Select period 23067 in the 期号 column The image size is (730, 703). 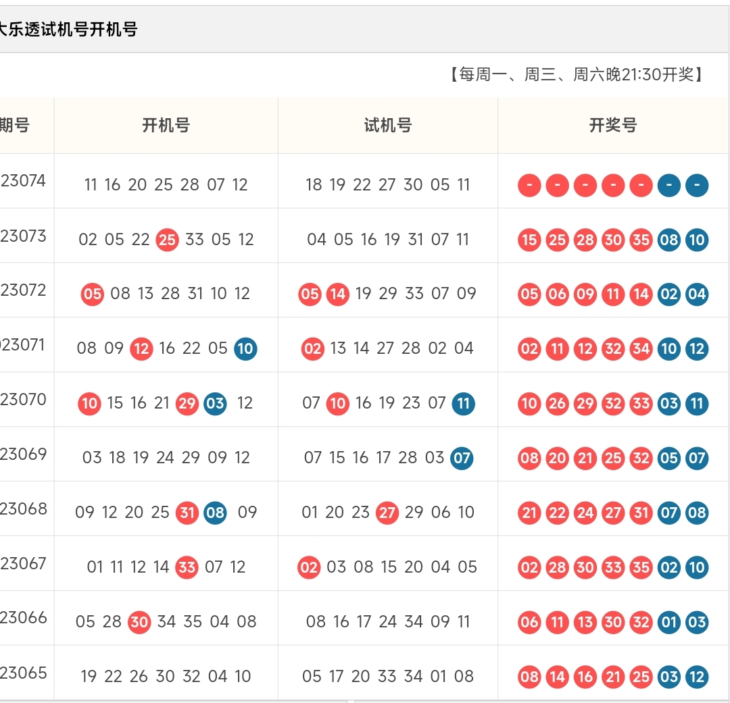pyautogui.click(x=23, y=563)
